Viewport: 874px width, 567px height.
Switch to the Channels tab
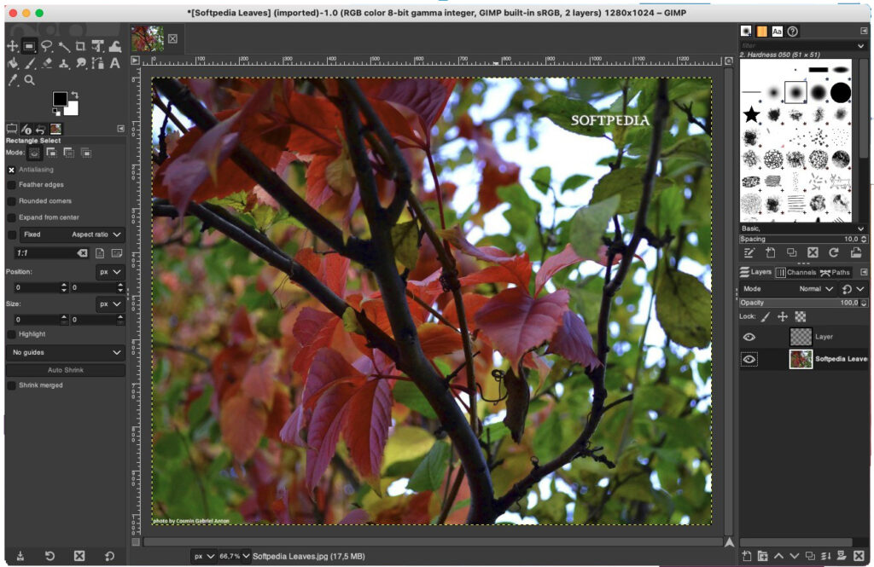click(x=795, y=273)
